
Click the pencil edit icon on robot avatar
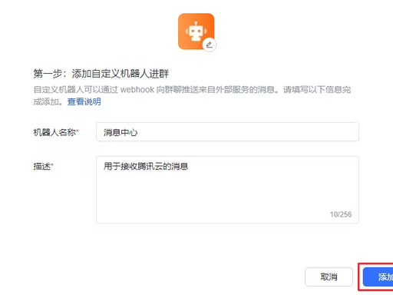(x=210, y=45)
